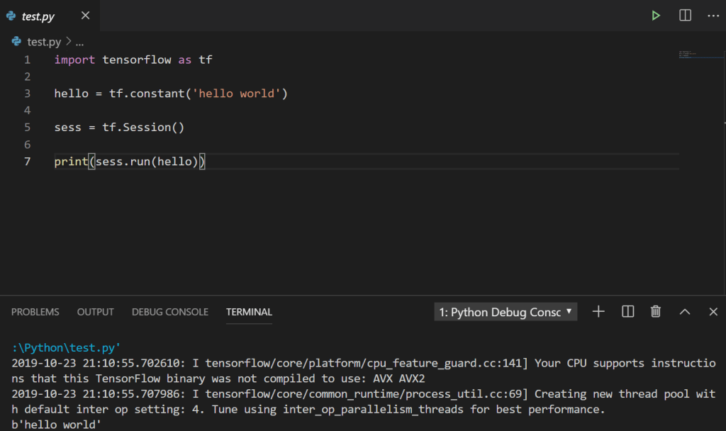Viewport: 726px width, 431px height.
Task: Create a new terminal with the plus icon
Action: 598,312
